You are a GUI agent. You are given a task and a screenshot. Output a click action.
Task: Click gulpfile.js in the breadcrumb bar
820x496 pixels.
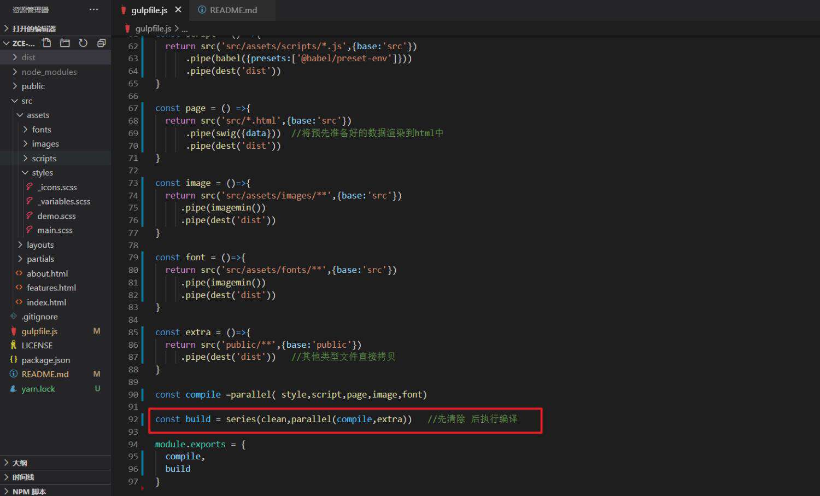153,28
